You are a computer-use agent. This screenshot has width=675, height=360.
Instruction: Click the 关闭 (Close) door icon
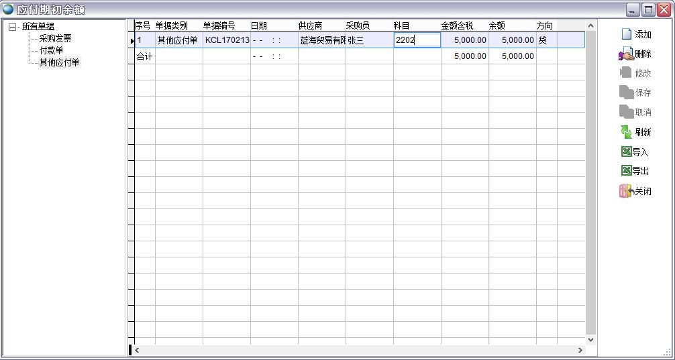coord(626,191)
